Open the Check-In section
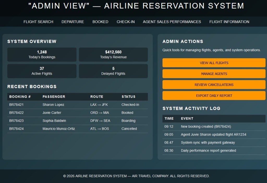The height and width of the screenshot is (183, 267). click(126, 22)
